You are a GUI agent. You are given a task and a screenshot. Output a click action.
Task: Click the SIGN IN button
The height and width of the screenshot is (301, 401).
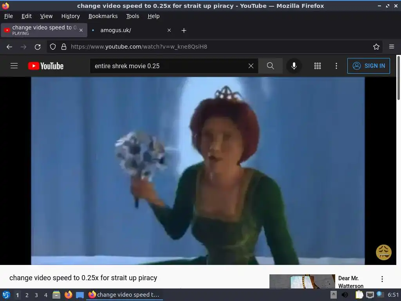pyautogui.click(x=368, y=66)
